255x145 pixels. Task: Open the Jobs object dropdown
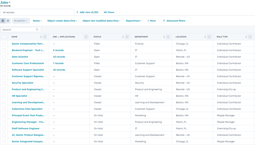point(5,2)
